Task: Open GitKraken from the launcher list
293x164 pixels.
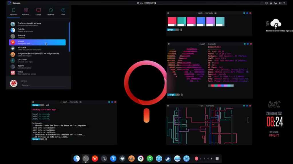Action: pos(37,61)
